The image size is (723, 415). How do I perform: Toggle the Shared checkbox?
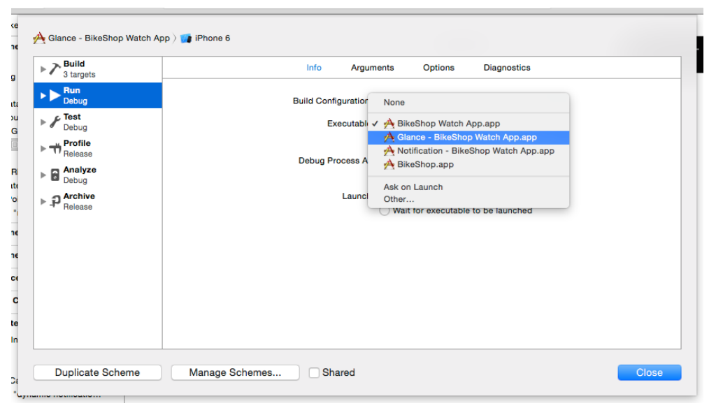tap(314, 372)
